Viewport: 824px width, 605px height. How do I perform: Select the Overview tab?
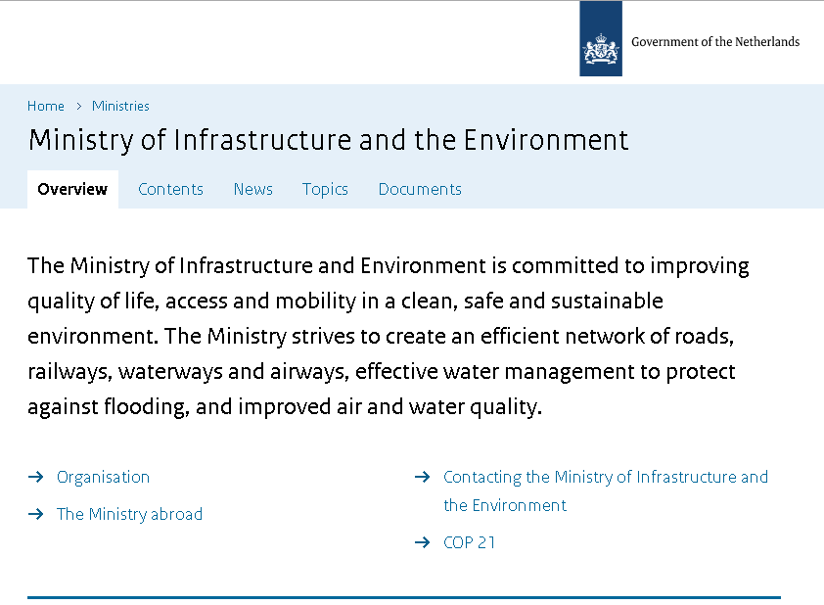[72, 189]
